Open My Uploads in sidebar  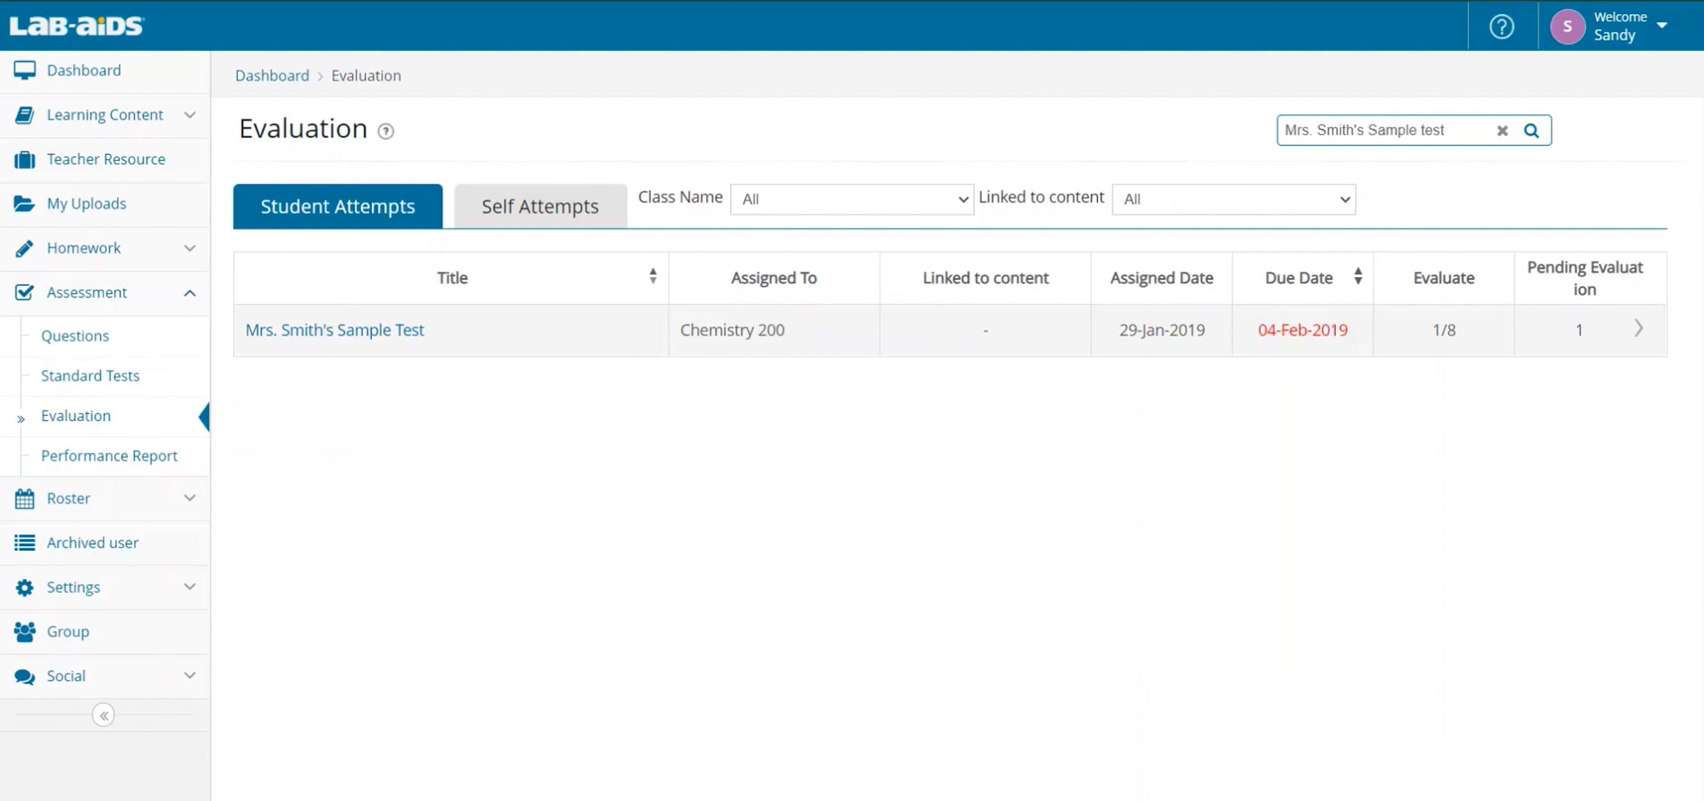pos(87,204)
